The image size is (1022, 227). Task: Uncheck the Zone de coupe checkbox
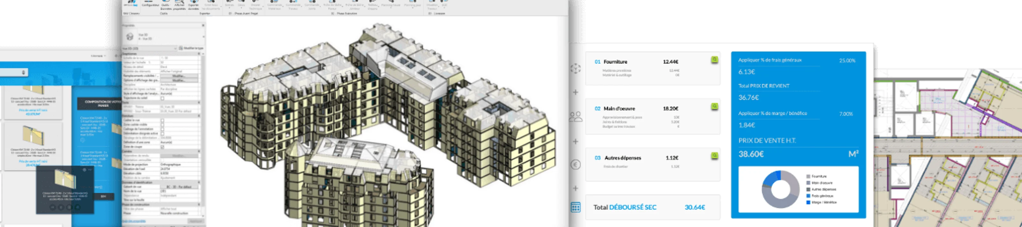[163, 147]
